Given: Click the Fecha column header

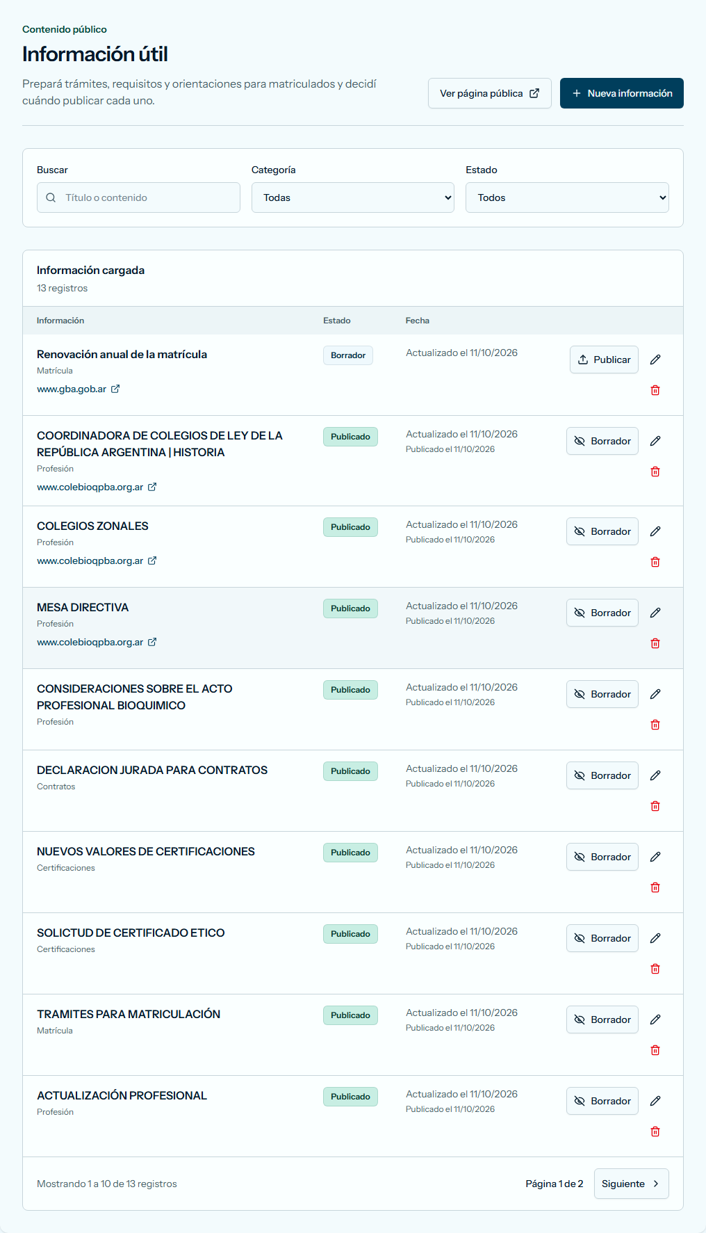Looking at the screenshot, I should (418, 321).
